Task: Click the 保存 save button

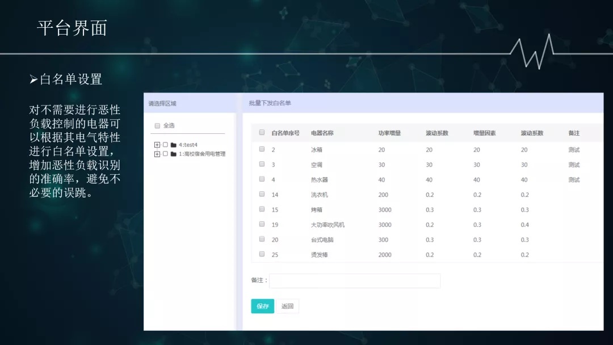Action: coord(262,306)
